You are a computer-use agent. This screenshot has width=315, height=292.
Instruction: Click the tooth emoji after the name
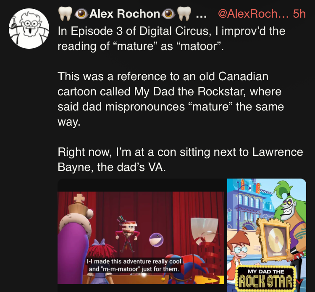pyautogui.click(x=184, y=14)
